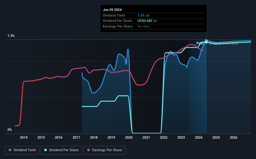Click the blue dividend yield marker at Jun 2024
The image size is (256, 159).
tap(206, 41)
